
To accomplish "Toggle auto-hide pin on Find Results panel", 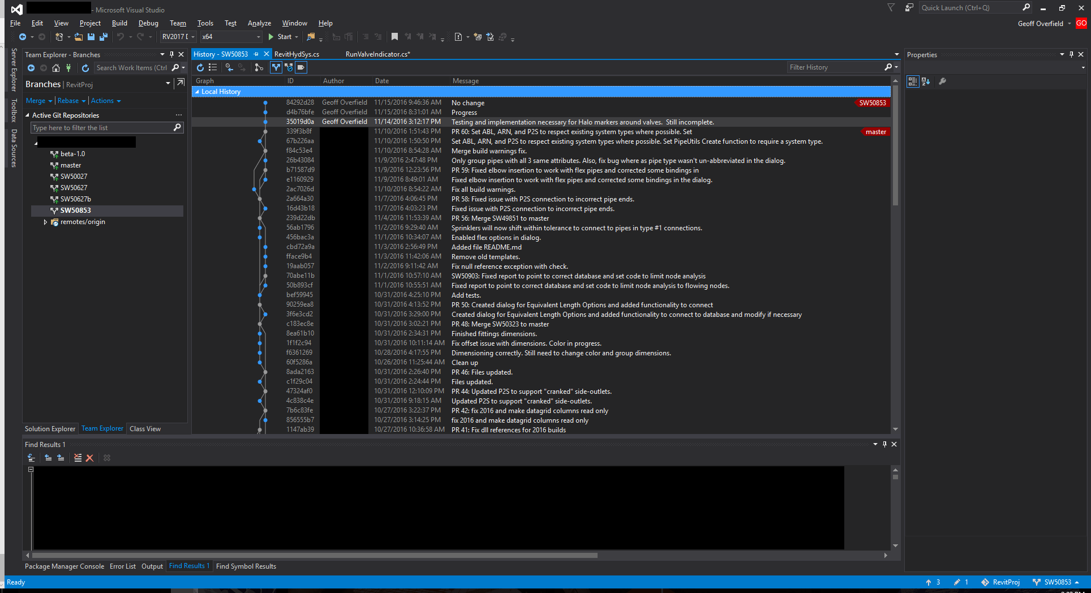I will 884,444.
